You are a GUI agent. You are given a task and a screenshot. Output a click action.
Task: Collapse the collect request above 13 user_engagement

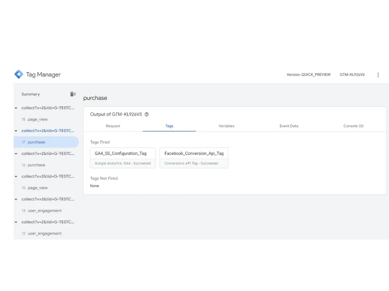[x=16, y=222]
